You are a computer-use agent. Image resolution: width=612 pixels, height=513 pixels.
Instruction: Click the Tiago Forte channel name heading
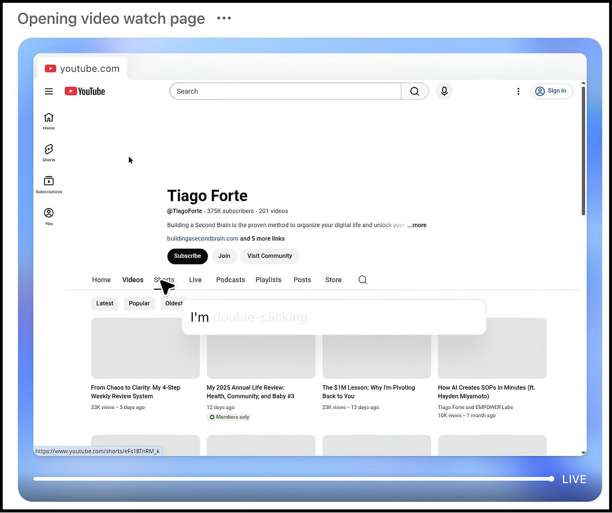[207, 196]
